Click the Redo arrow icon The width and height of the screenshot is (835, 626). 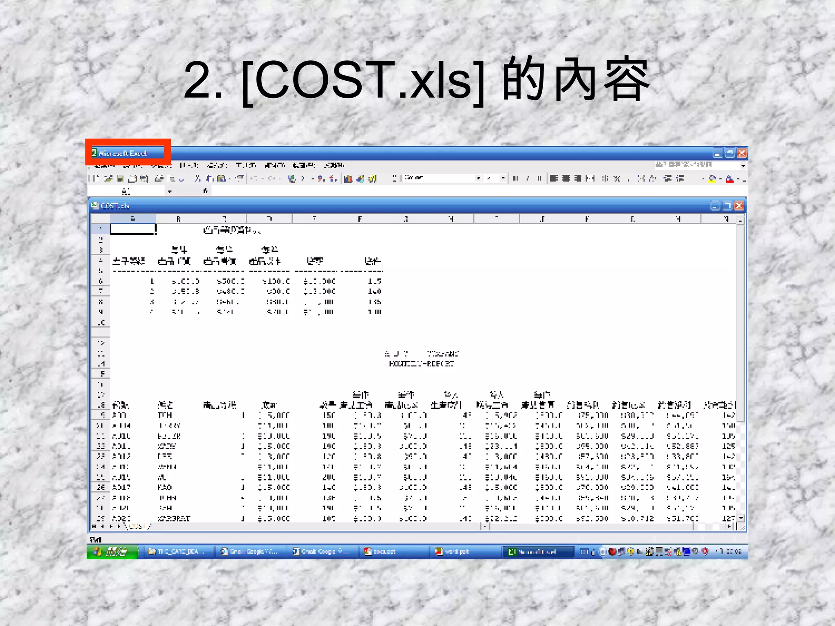272,178
